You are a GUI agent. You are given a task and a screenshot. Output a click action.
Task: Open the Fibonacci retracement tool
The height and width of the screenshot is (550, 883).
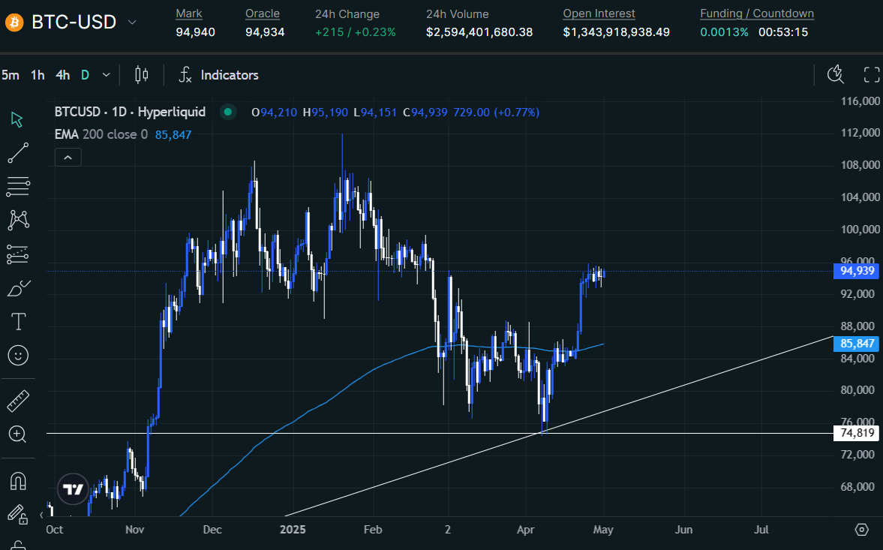point(17,186)
